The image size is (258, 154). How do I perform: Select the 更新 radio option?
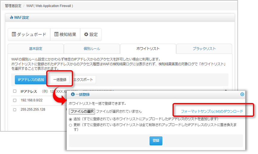click(71, 125)
